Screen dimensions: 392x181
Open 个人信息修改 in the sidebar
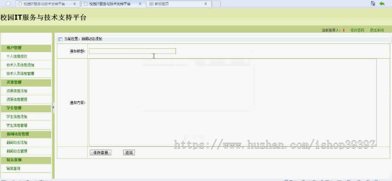17,57
